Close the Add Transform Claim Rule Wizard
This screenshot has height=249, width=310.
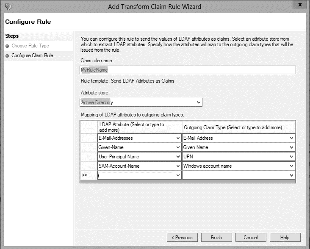coord(300,5)
